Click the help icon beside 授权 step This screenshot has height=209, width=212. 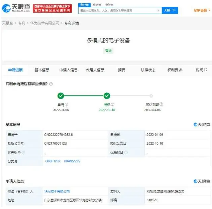click(x=113, y=105)
